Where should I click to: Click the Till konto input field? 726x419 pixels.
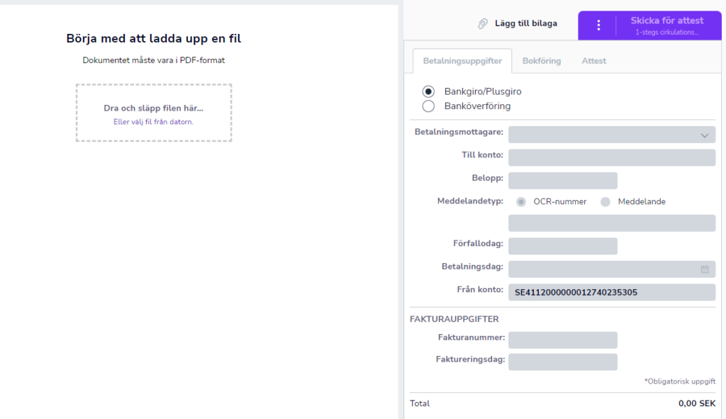pyautogui.click(x=612, y=158)
